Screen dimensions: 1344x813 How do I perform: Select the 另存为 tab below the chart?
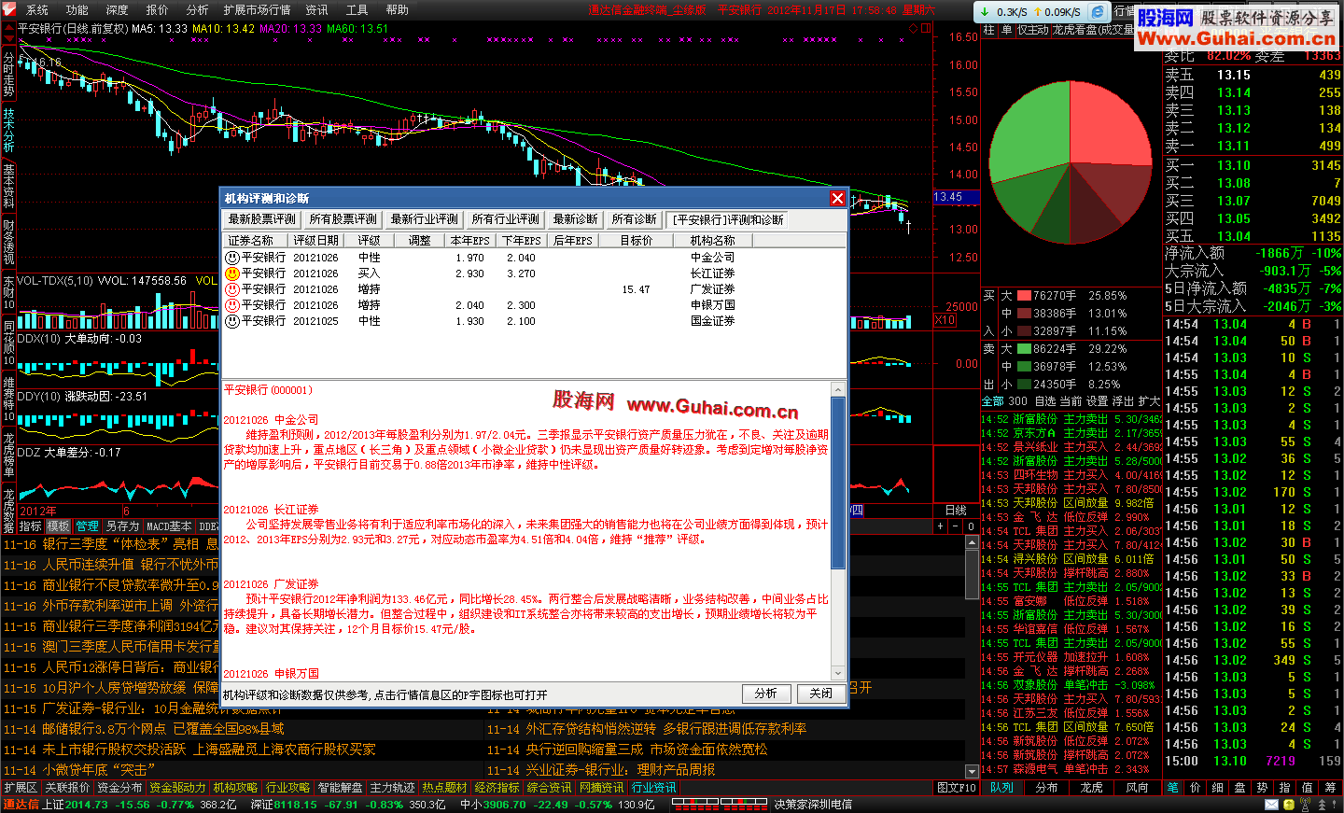point(122,526)
